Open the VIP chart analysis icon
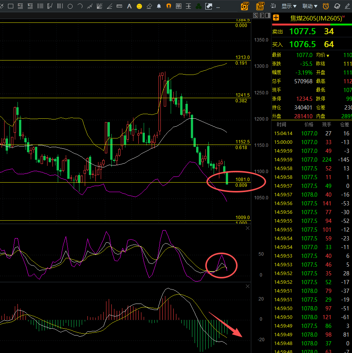The width and height of the screenshot is (352, 353). (x=260, y=6)
